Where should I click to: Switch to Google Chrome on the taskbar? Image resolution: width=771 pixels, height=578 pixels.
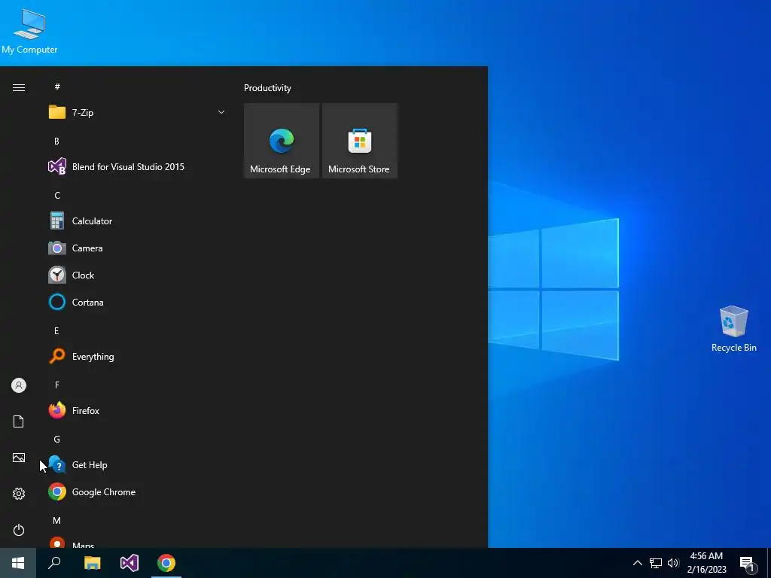click(x=166, y=563)
